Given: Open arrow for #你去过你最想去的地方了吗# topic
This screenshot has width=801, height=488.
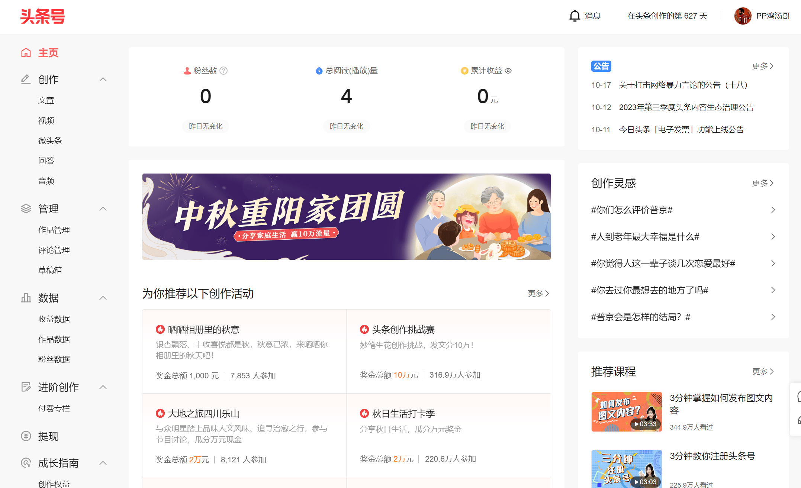Looking at the screenshot, I should pyautogui.click(x=773, y=290).
